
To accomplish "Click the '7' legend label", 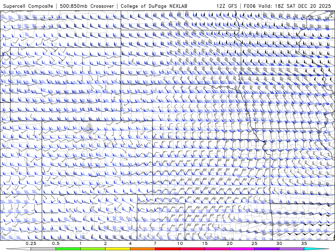I will point(155,243).
